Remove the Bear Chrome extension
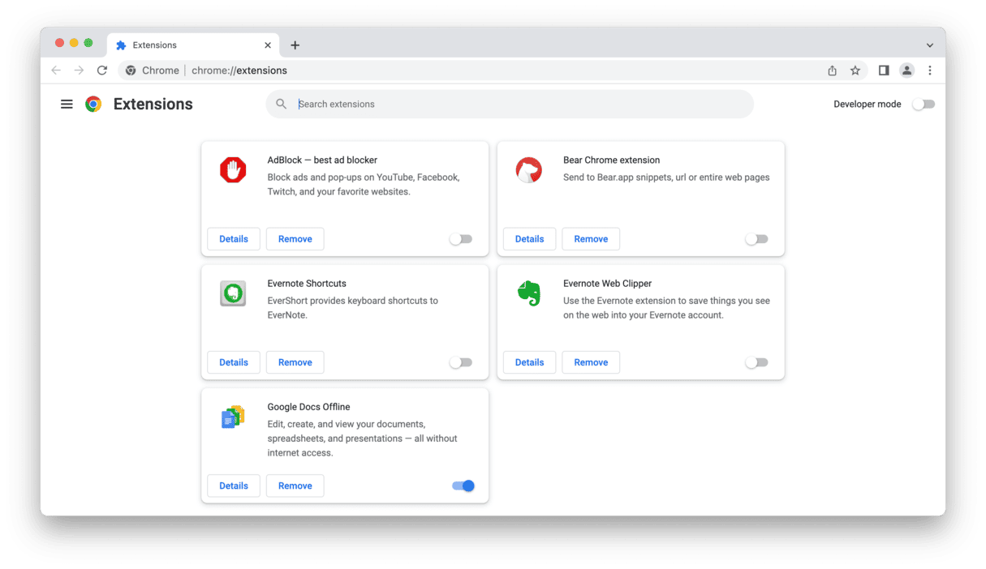This screenshot has height=569, width=986. (x=590, y=238)
